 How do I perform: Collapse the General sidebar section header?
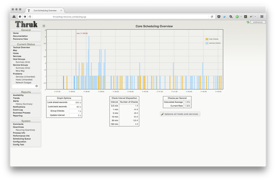coord(26,30)
